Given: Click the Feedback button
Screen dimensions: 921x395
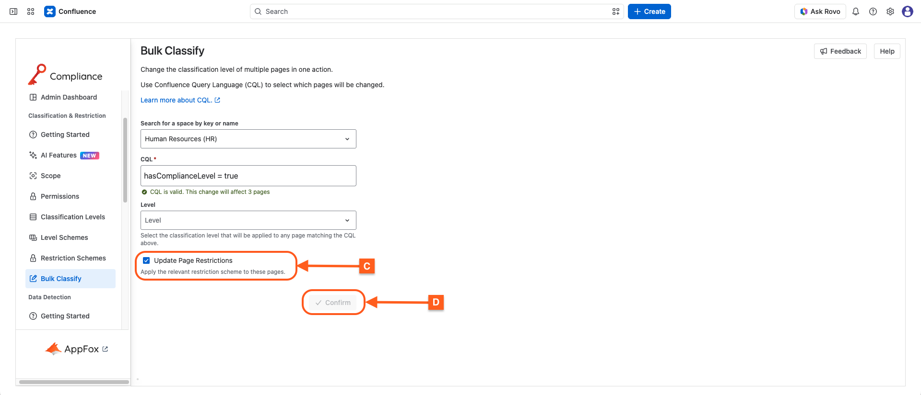Looking at the screenshot, I should point(840,51).
